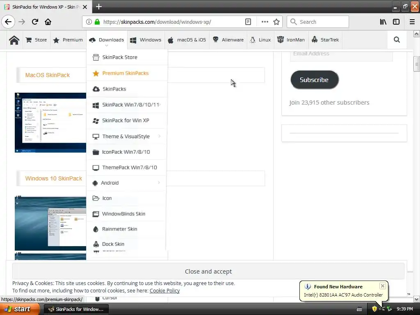Open the Library icon in Firefox toolbar

[x=383, y=22]
